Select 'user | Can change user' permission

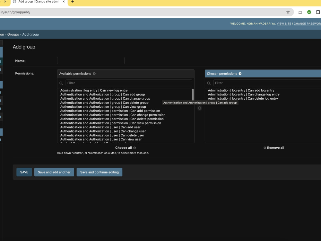tap(103, 131)
